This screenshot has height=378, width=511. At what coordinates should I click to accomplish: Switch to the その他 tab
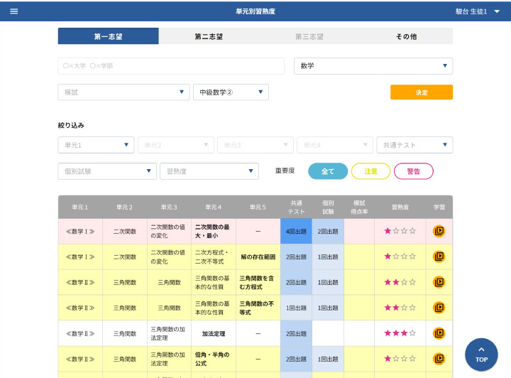pyautogui.click(x=406, y=36)
